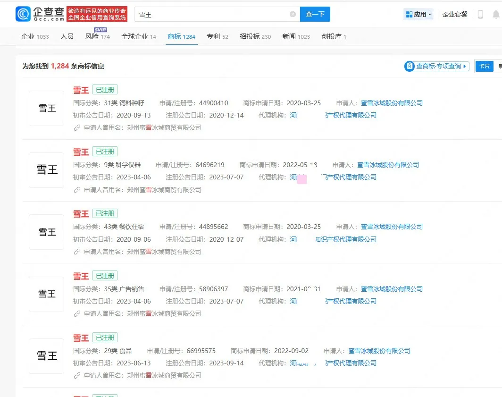Open 雪王 trademark image for 29类 食品
Image resolution: width=502 pixels, height=397 pixels.
pyautogui.click(x=46, y=356)
